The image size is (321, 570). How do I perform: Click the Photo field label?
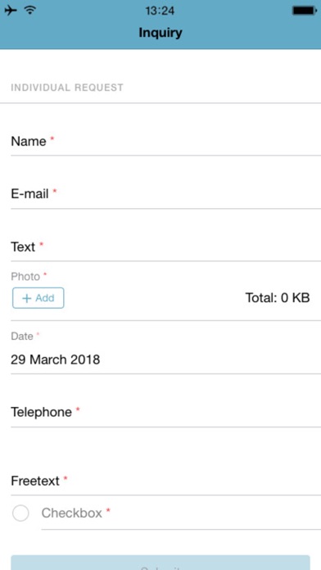(x=25, y=277)
